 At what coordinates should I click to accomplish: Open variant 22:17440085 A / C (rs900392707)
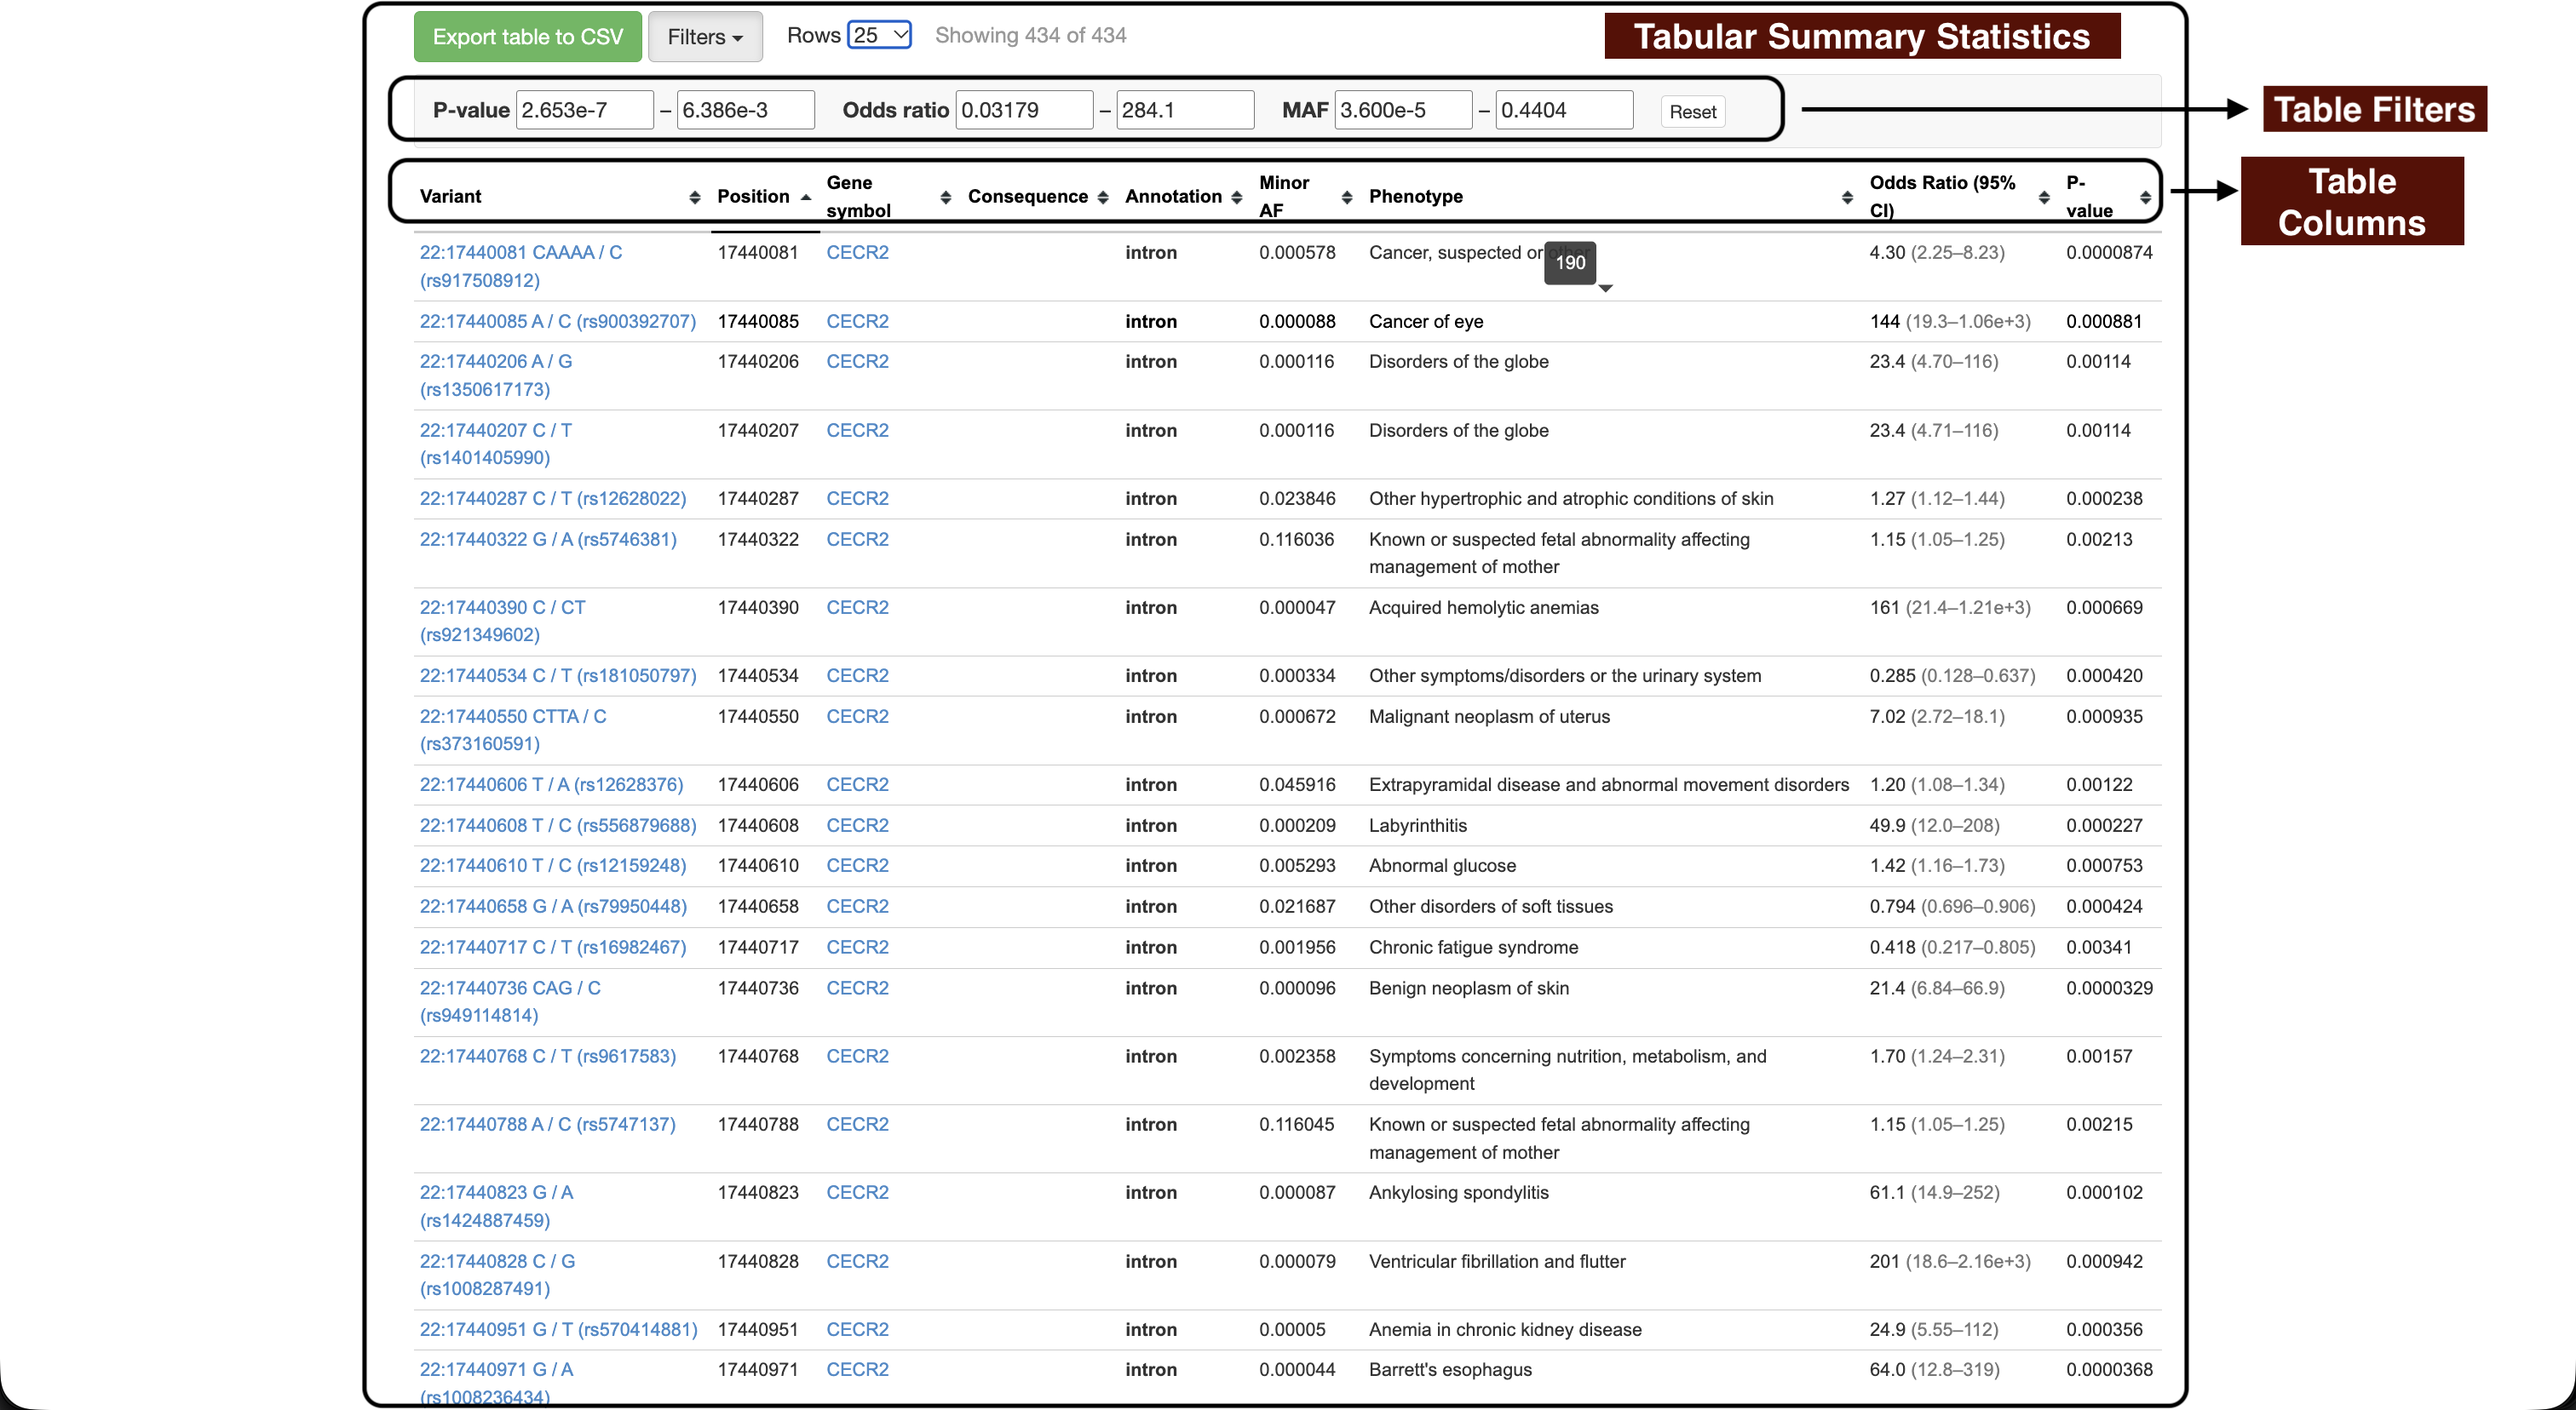click(x=558, y=322)
